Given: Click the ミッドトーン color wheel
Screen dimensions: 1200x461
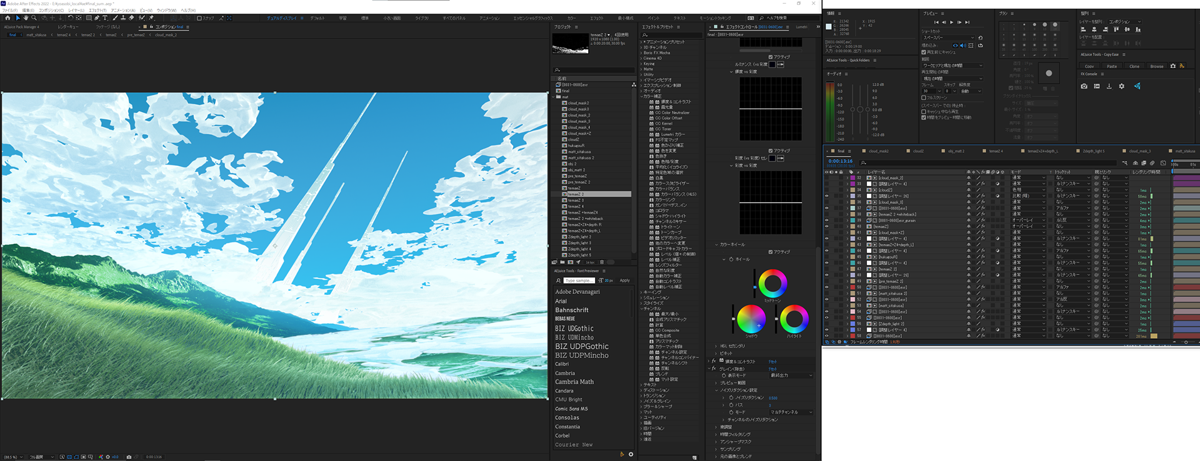Looking at the screenshot, I should tap(772, 284).
